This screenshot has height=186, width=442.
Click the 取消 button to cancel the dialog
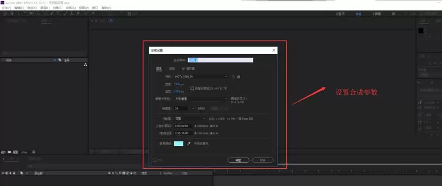point(263,160)
